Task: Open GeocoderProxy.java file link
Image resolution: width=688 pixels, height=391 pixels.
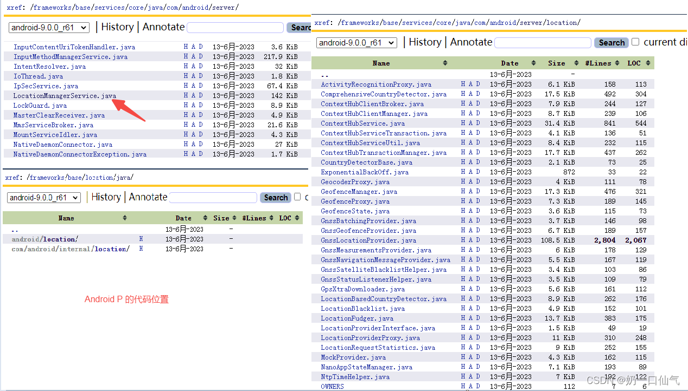Action: pos(355,182)
